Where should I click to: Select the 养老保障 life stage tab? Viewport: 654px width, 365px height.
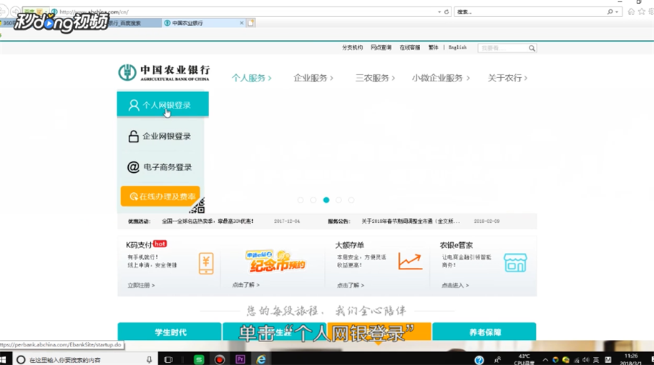point(484,331)
